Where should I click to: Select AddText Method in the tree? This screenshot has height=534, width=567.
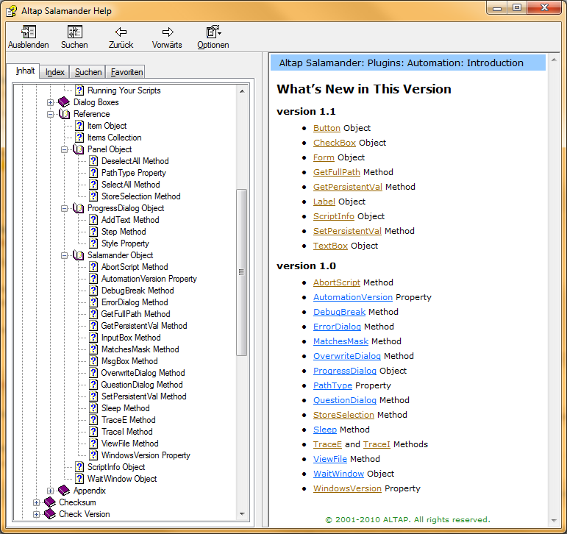pyautogui.click(x=130, y=220)
